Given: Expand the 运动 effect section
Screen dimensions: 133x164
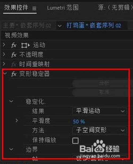Looking at the screenshot, I should [x=4, y=45].
